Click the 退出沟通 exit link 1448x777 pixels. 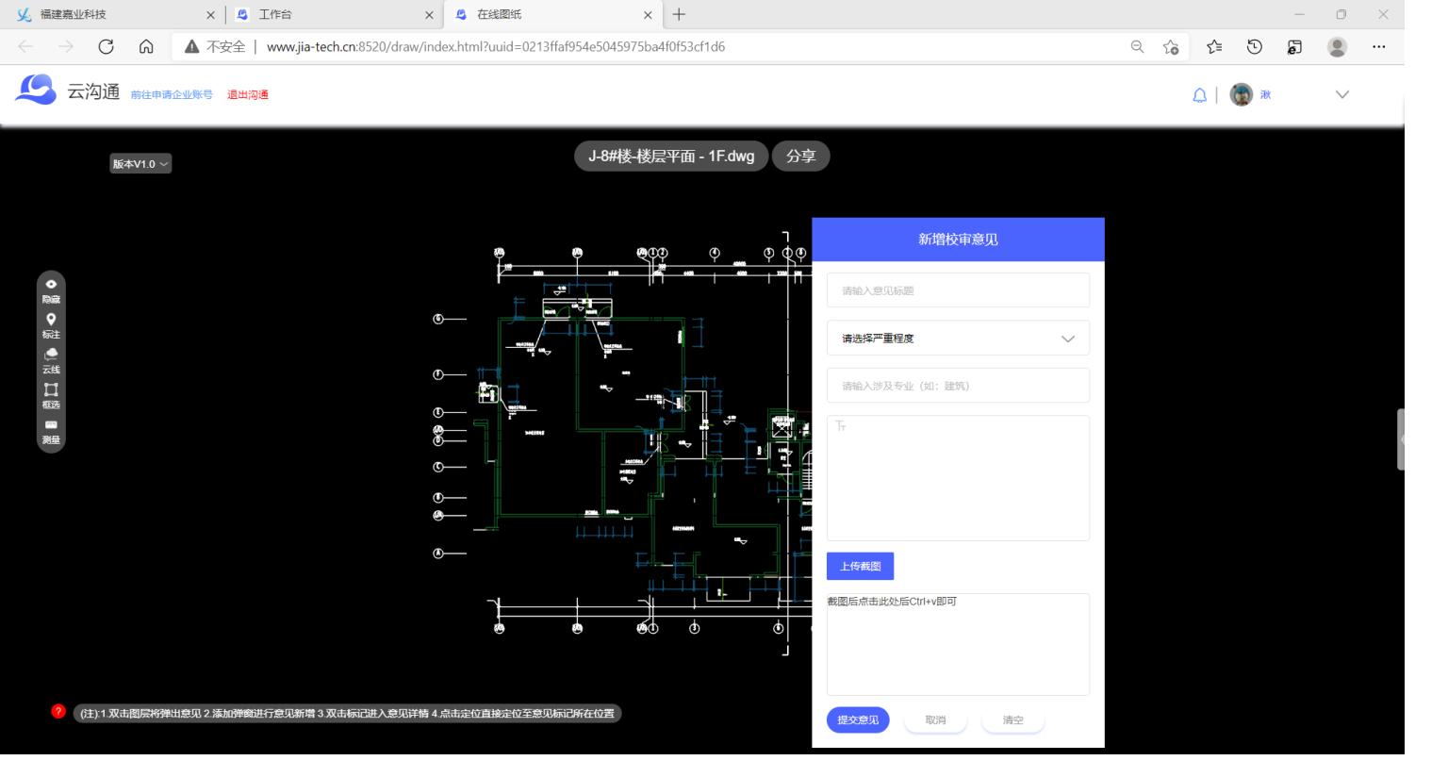[x=248, y=95]
